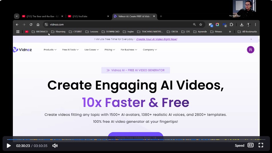Viewport: 272px width, 153px height.
Task: Open the YouTube bookmark icon
Action: tap(27, 32)
